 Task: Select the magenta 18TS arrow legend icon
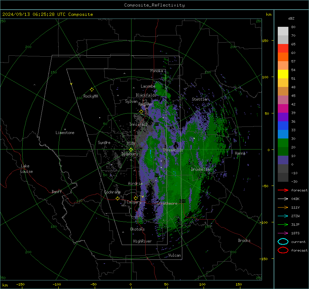pyautogui.click(x=283, y=233)
